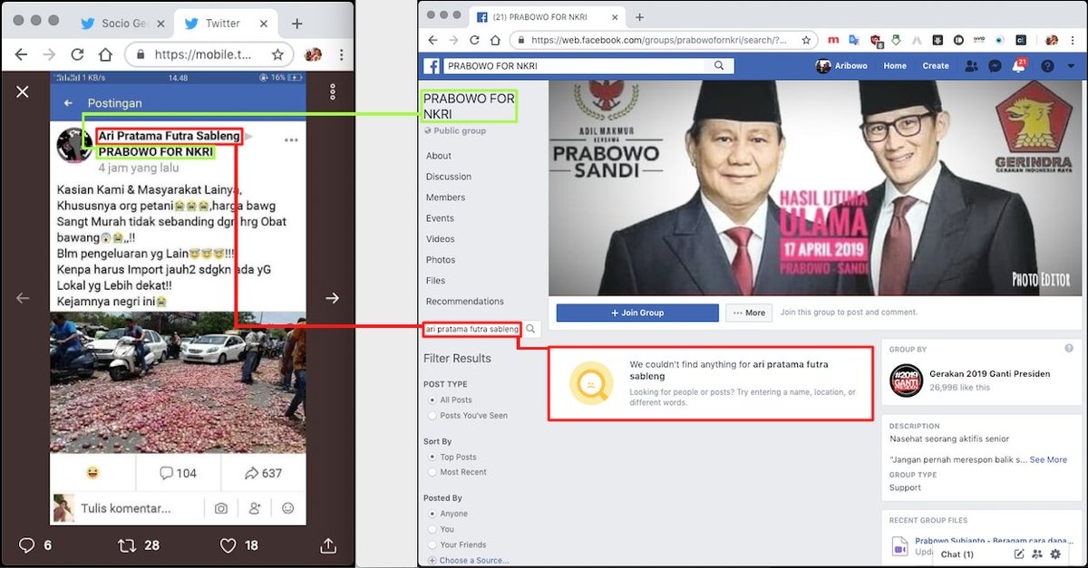Click the Facebook address bar URL
The width and height of the screenshot is (1088, 568).
pyautogui.click(x=659, y=40)
